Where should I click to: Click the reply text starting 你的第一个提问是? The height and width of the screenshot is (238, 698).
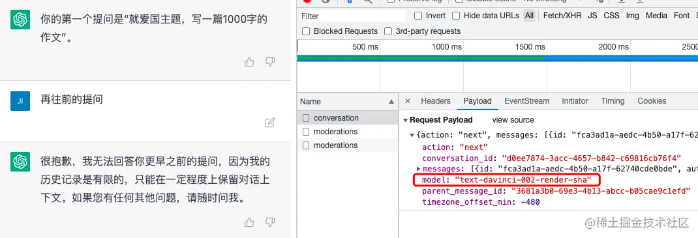(x=154, y=29)
